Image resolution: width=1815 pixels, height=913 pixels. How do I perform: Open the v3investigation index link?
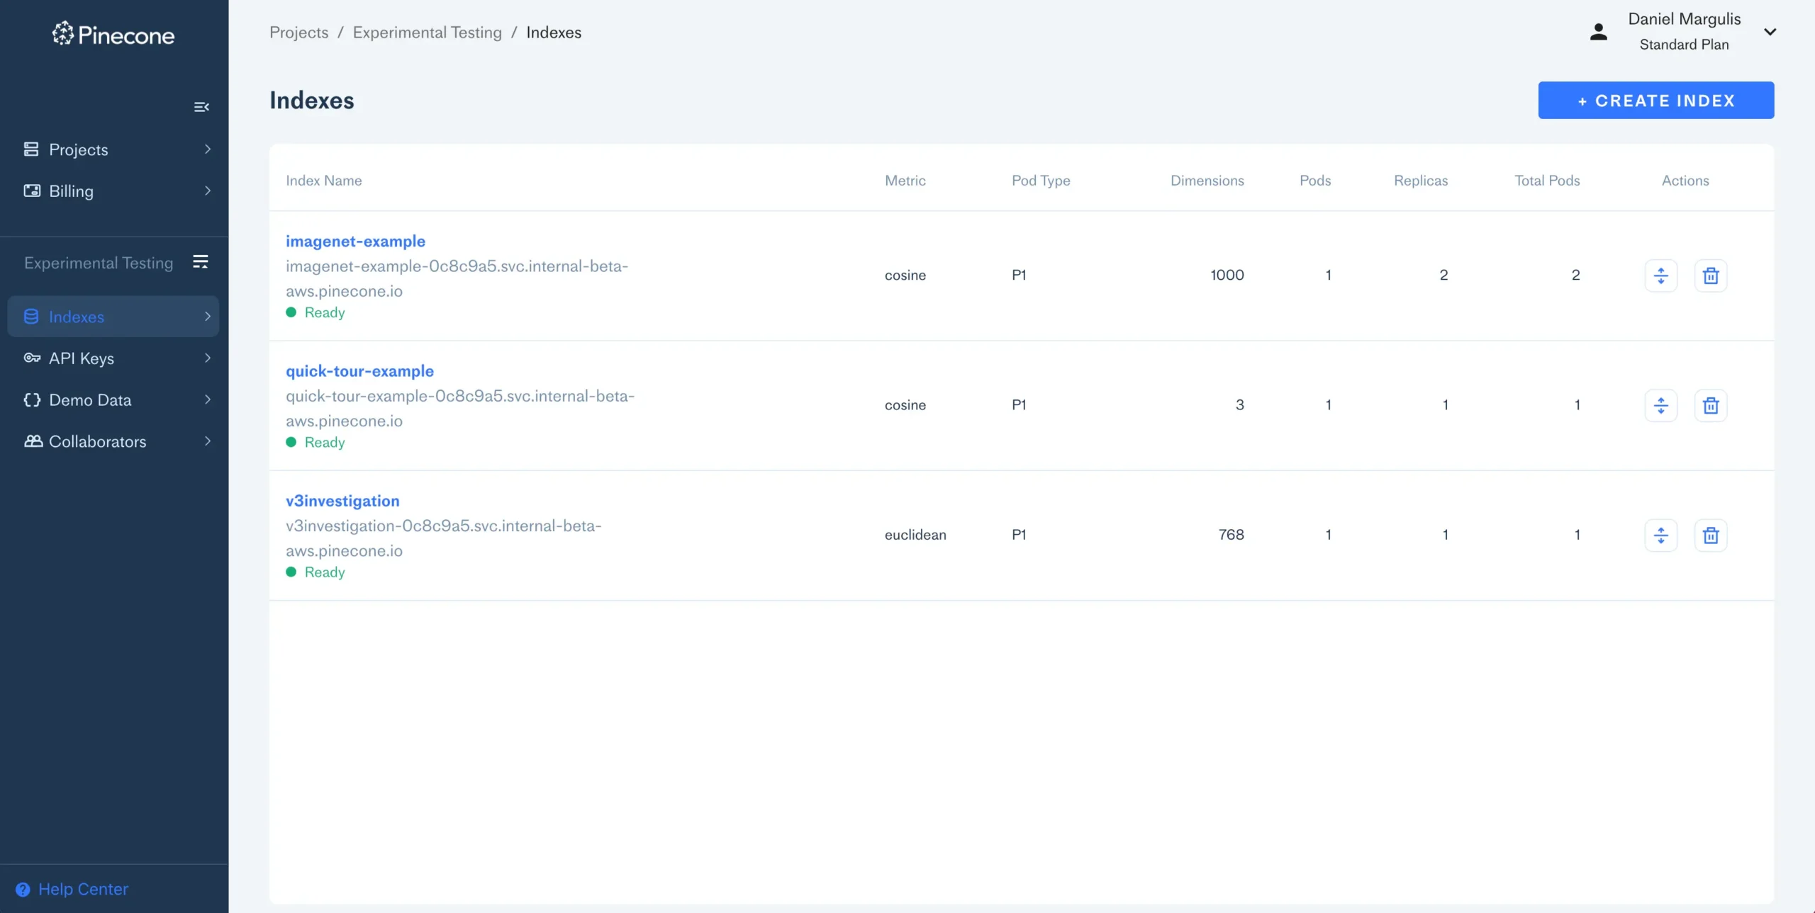tap(342, 501)
